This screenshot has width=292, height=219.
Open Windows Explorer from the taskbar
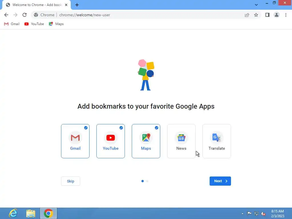[x=31, y=213]
